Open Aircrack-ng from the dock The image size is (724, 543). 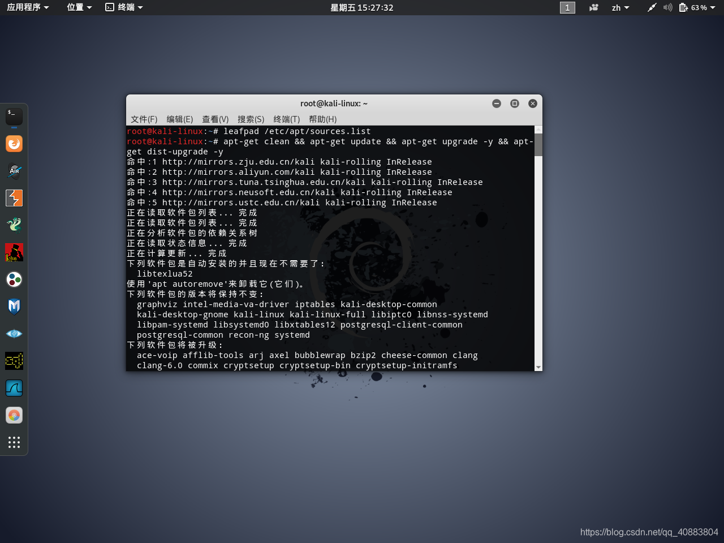point(14,171)
